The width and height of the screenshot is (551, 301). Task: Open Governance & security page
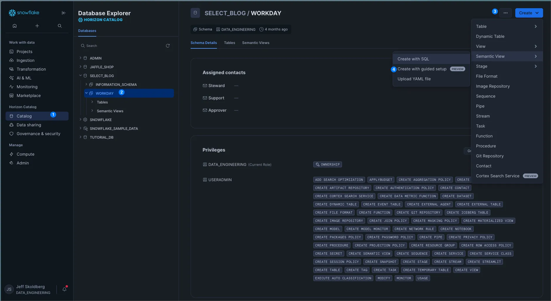coord(37,134)
